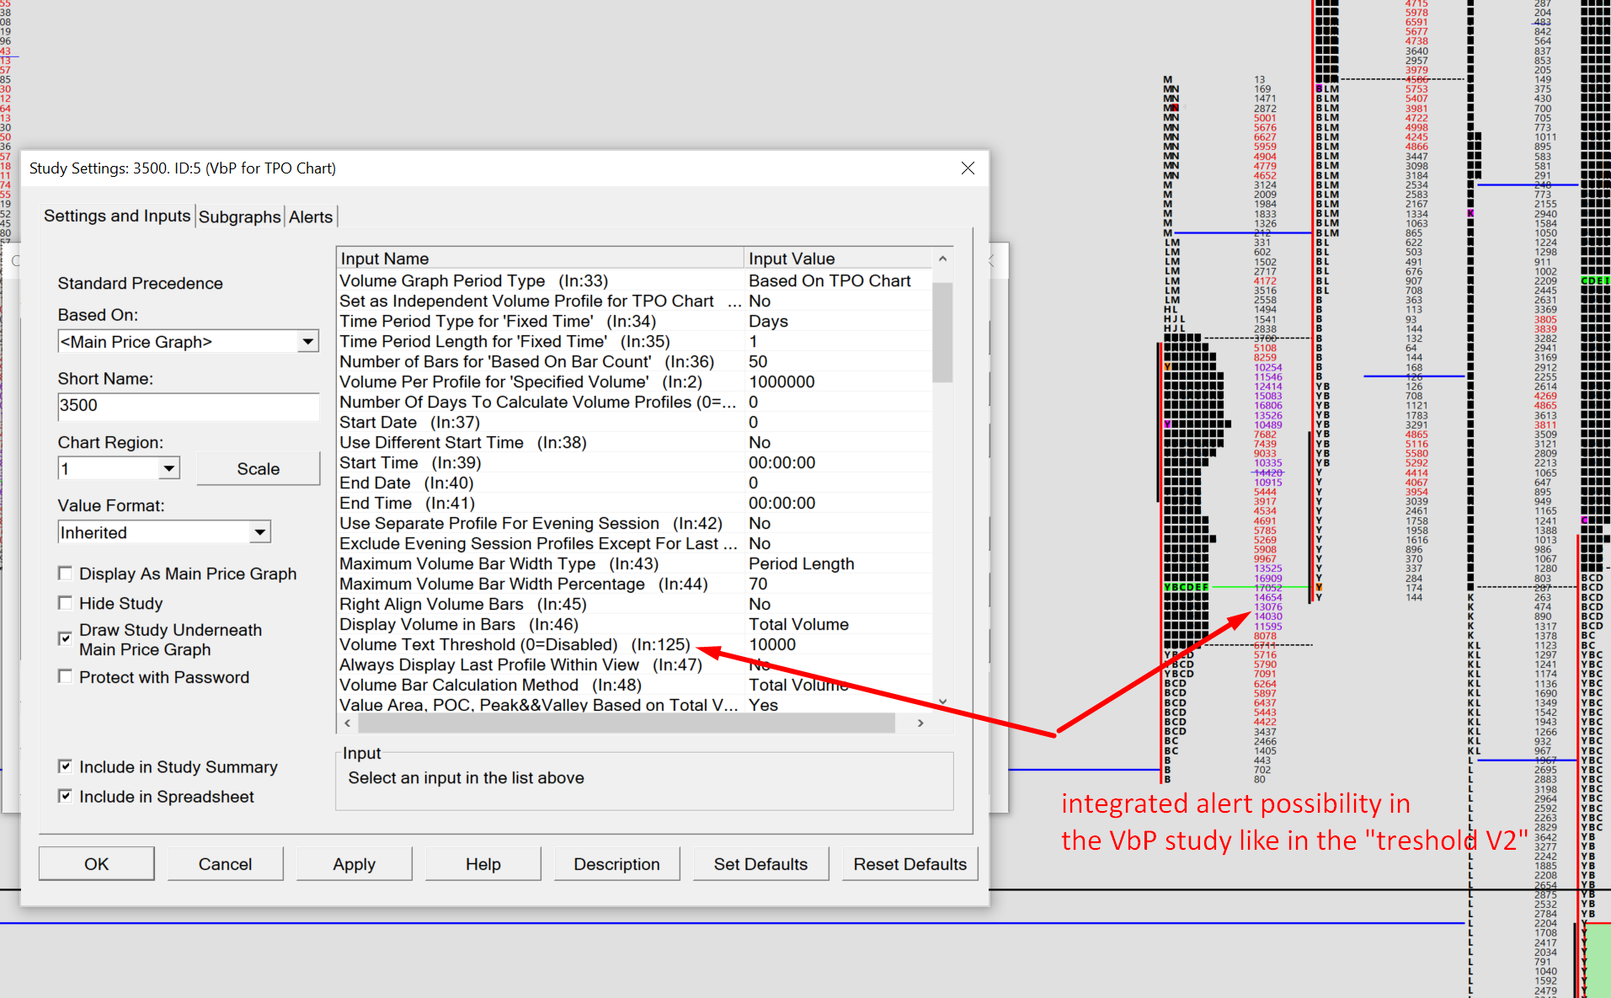Click the Short Name text field
This screenshot has height=998, width=1611.
coord(188,406)
